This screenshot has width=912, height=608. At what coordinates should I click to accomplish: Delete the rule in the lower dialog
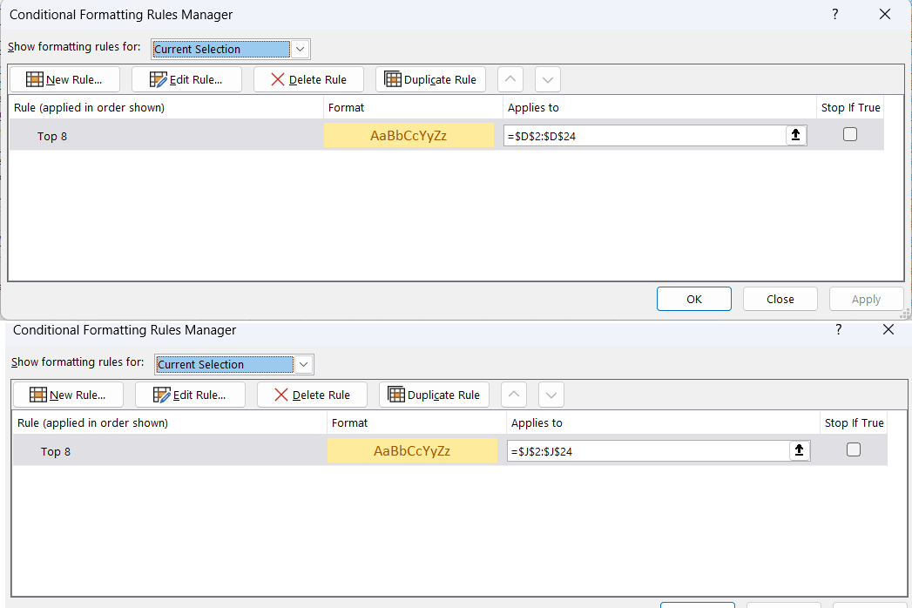tap(313, 395)
